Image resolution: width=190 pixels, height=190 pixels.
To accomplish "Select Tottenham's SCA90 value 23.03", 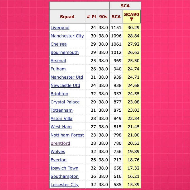I will tap(134, 110).
